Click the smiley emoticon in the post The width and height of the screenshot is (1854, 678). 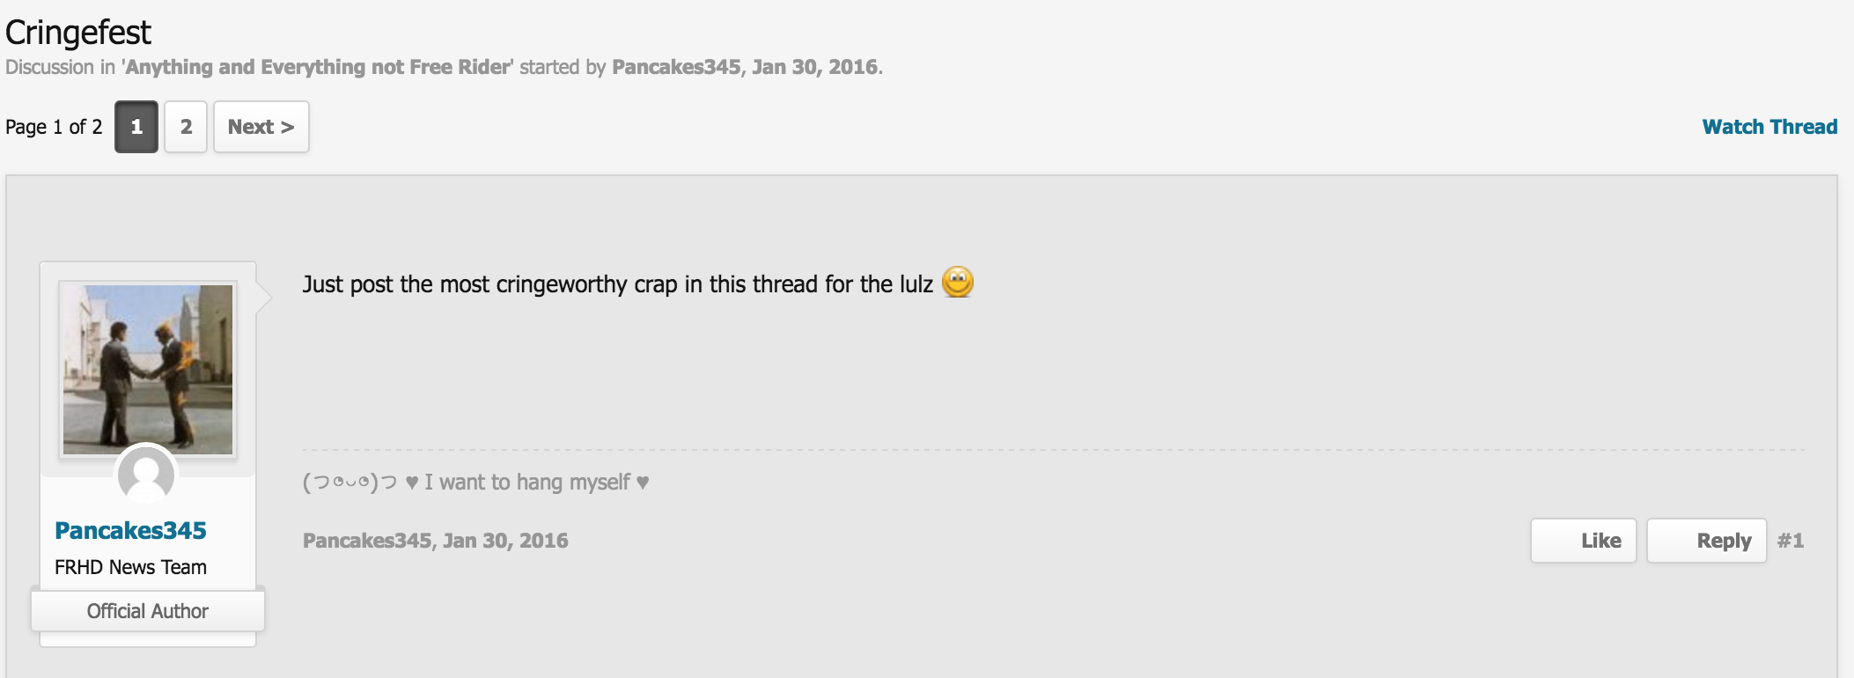957,282
